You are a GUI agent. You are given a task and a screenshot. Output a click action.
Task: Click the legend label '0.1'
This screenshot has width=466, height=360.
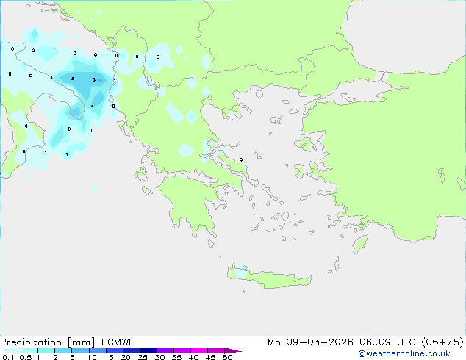(8, 357)
